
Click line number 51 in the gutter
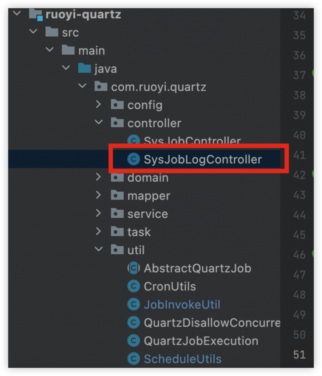point(299,355)
